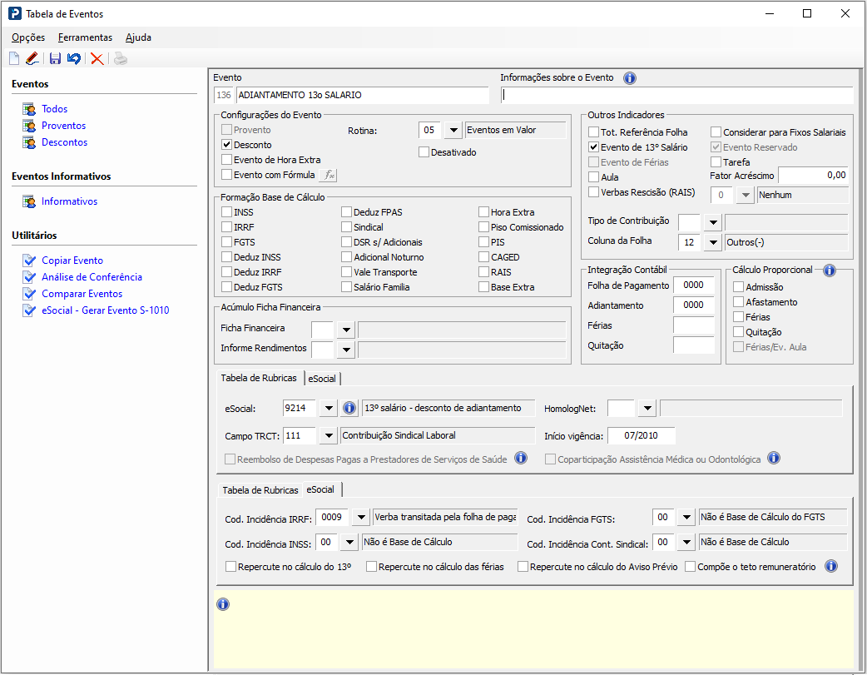The height and width of the screenshot is (675, 867).
Task: Click the info icon beside eSocial code 9214
Action: [349, 409]
